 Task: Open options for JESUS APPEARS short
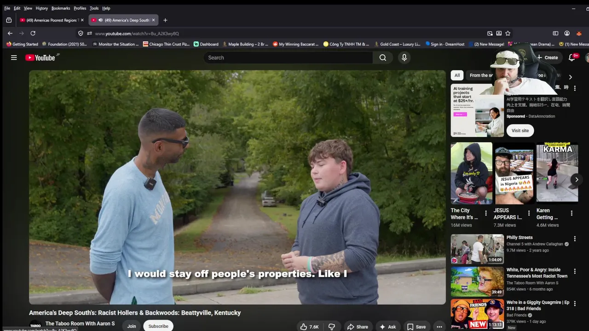click(x=529, y=213)
